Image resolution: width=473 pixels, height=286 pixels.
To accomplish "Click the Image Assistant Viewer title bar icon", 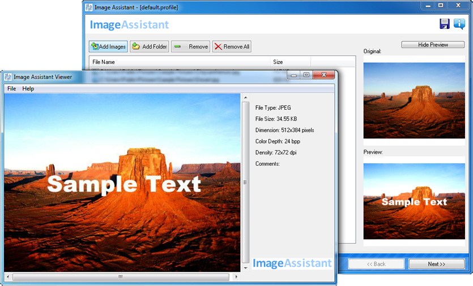I will pyautogui.click(x=8, y=77).
